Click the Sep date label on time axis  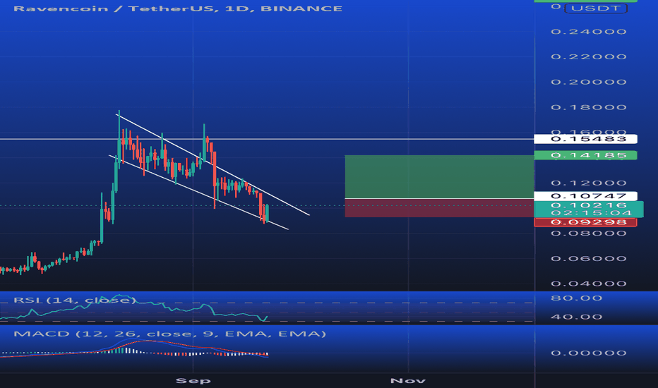tap(193, 380)
